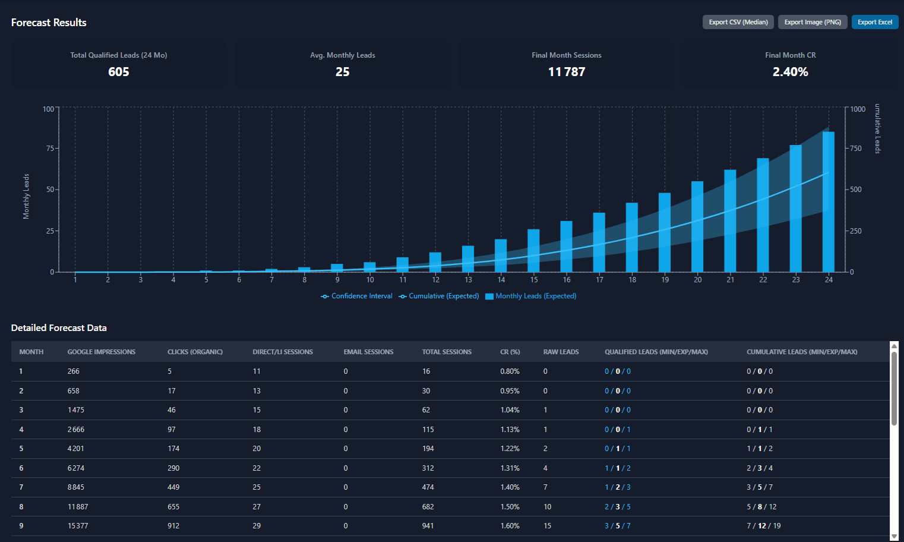The width and height of the screenshot is (904, 542).
Task: Click the Export Image (PNG) button
Action: pyautogui.click(x=813, y=22)
